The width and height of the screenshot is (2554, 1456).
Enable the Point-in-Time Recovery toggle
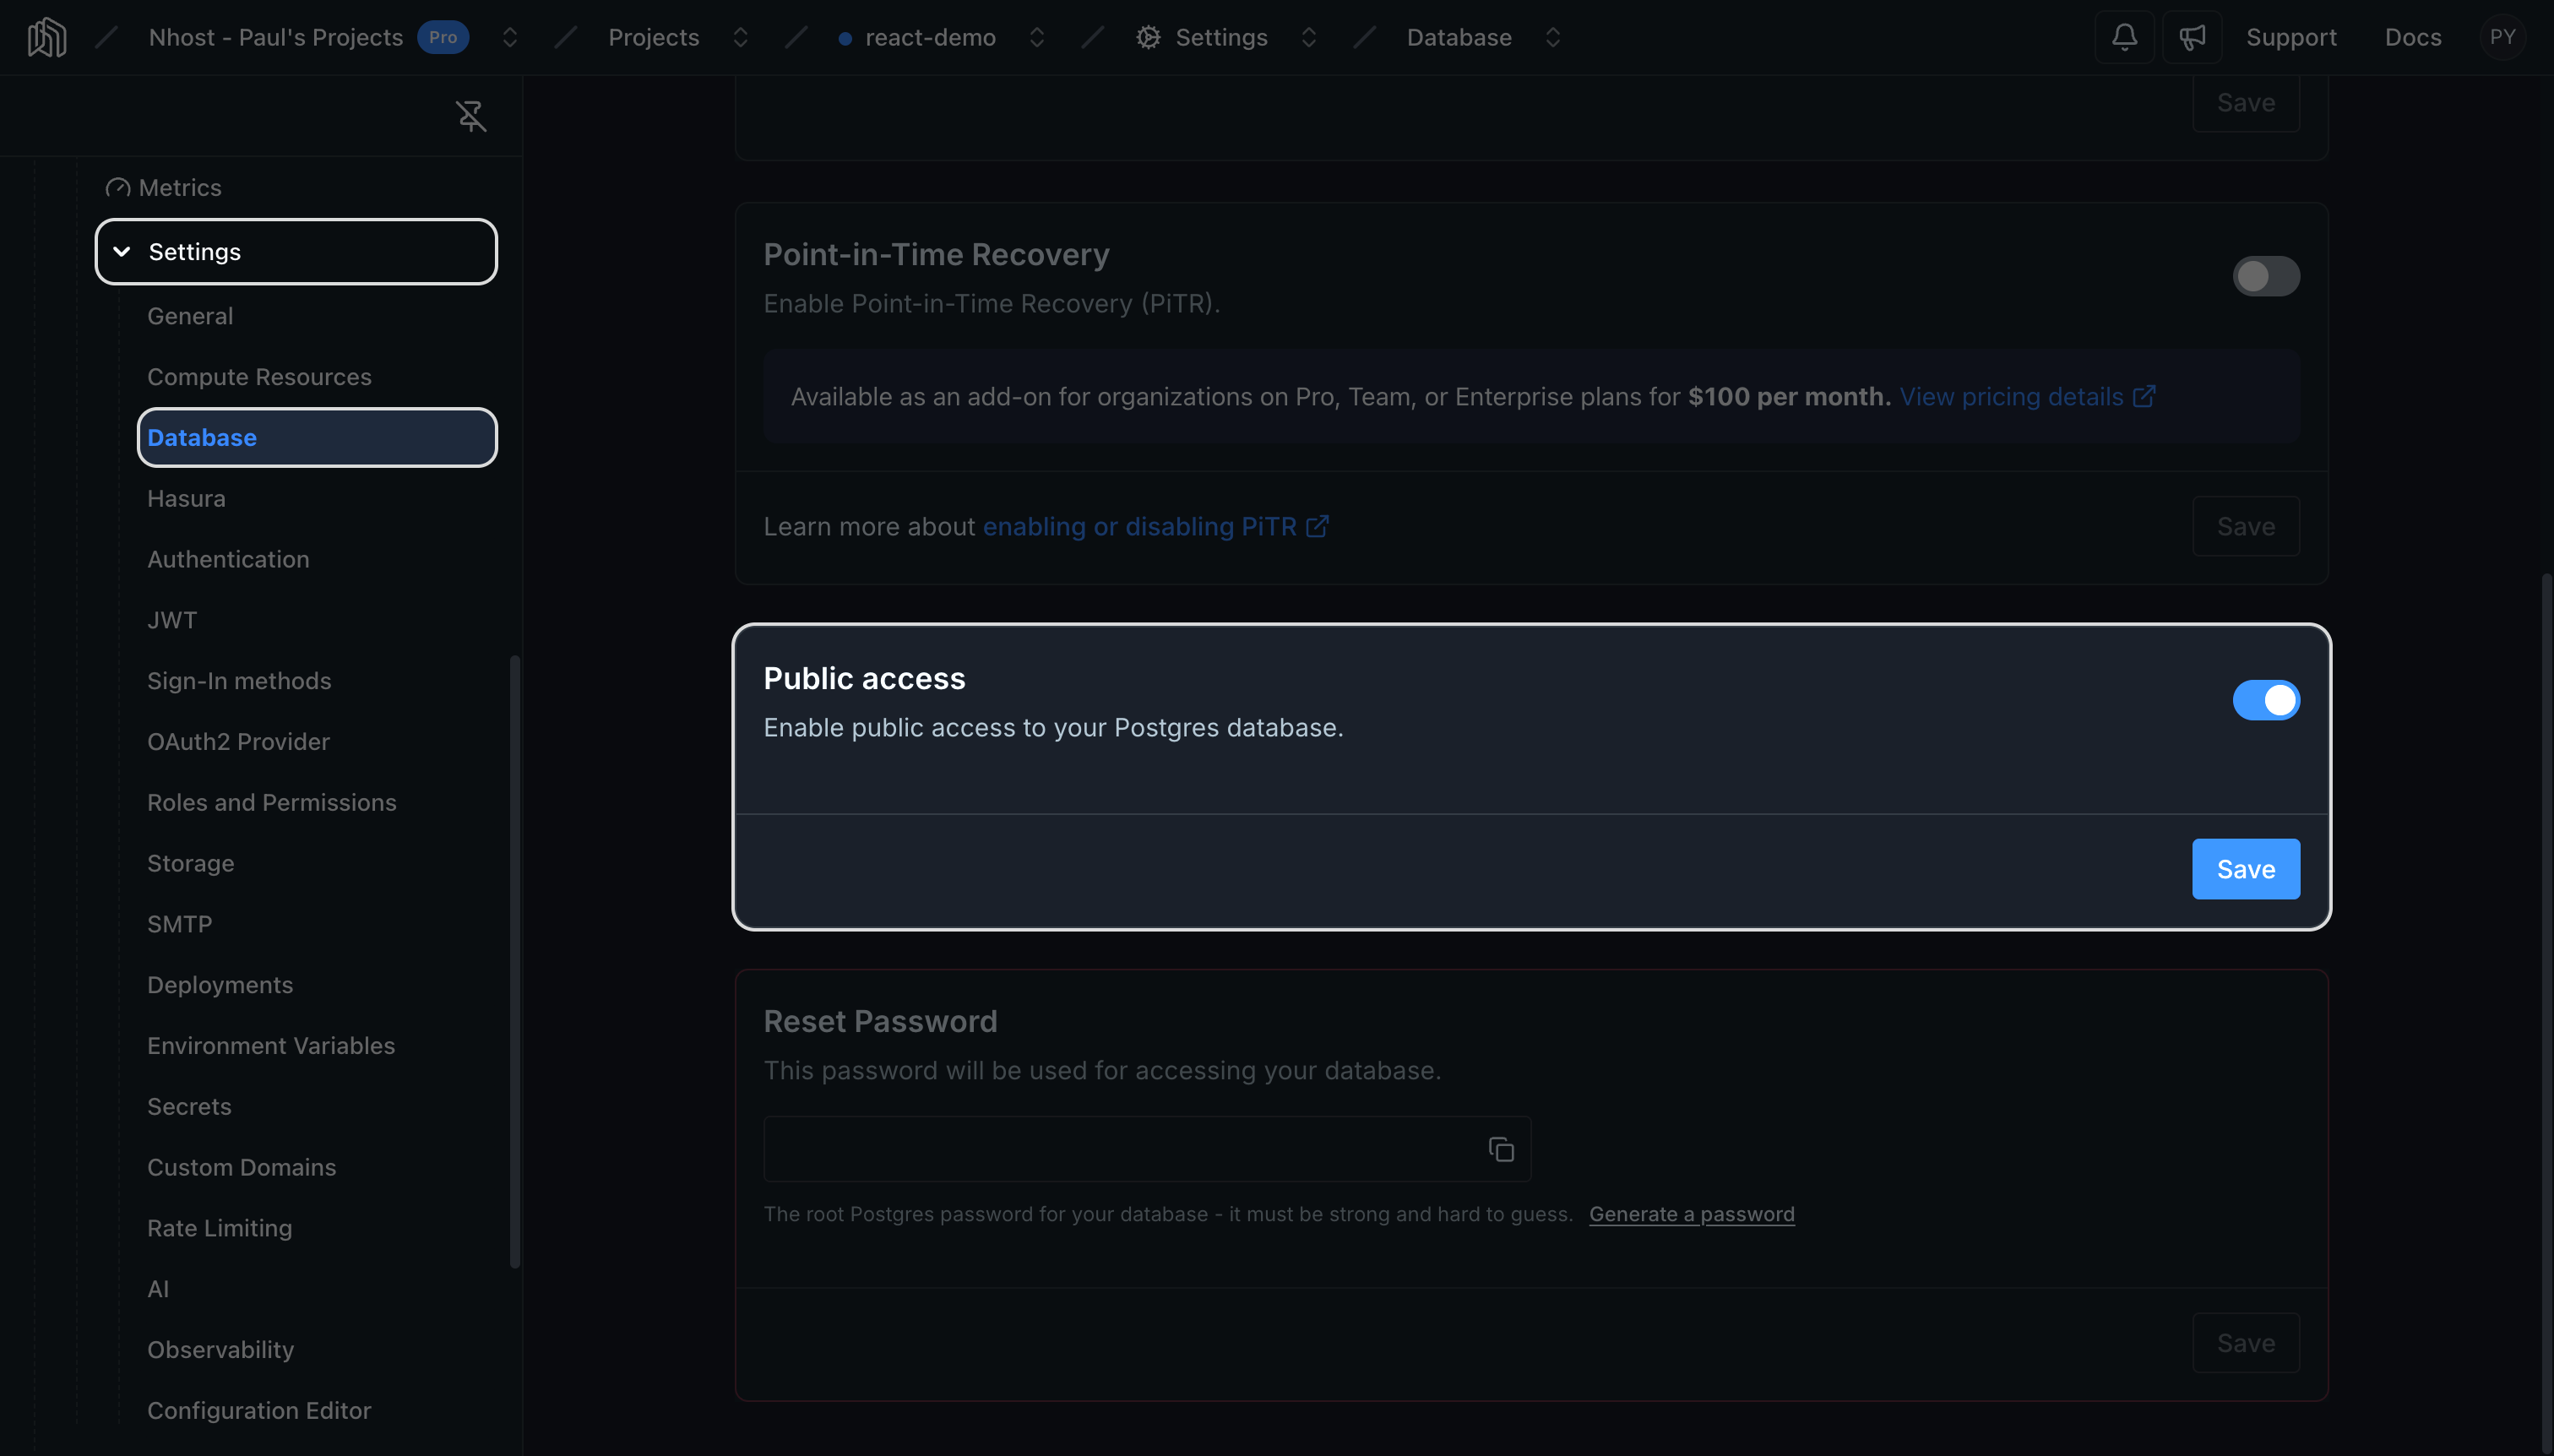pos(2266,276)
